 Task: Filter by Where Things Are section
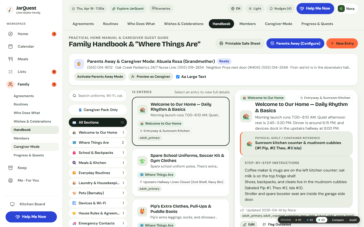coord(98,143)
